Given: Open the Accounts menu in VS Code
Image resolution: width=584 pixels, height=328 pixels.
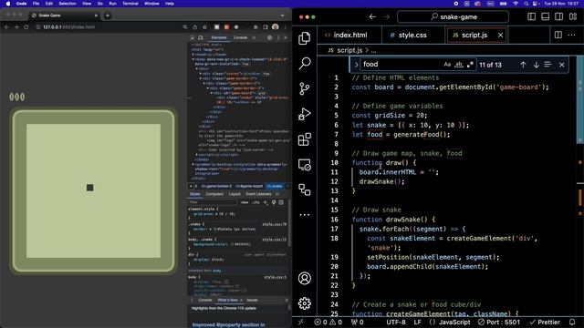Looking at the screenshot, I should pyautogui.click(x=304, y=278).
